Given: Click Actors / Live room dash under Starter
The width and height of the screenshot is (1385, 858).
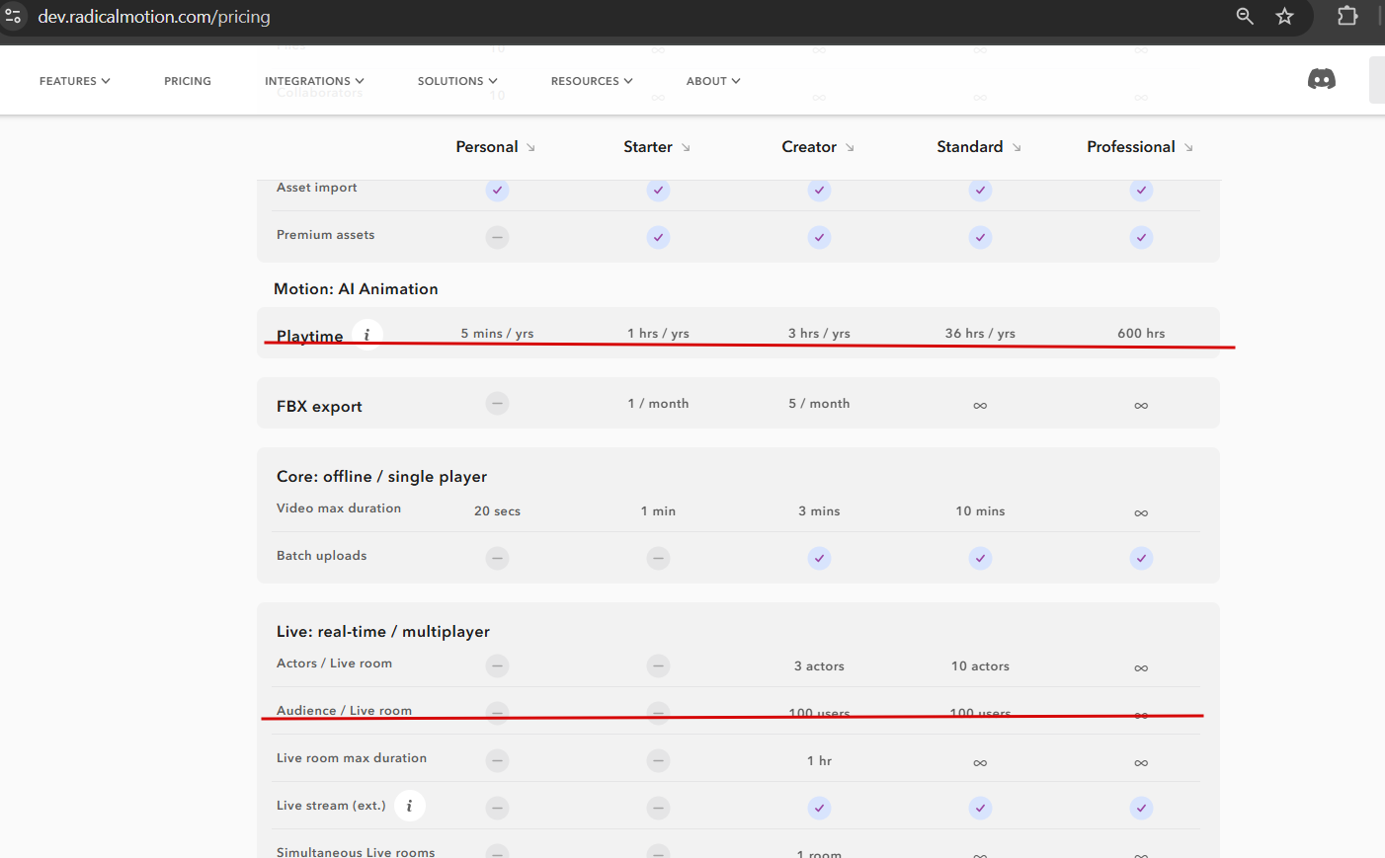Looking at the screenshot, I should tap(658, 665).
